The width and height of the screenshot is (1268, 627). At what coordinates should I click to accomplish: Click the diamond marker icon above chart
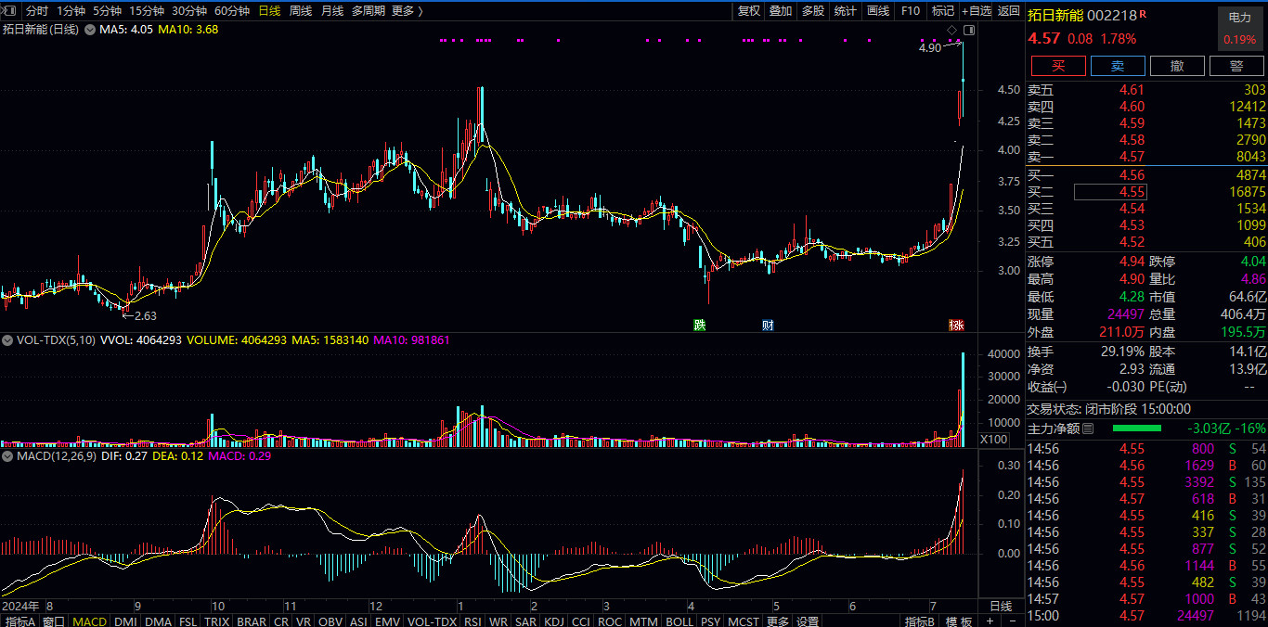(951, 31)
